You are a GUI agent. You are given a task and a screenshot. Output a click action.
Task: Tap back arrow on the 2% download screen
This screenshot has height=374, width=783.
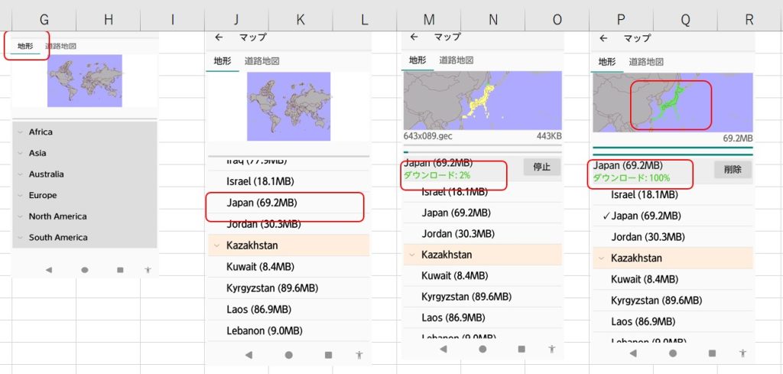tap(414, 37)
